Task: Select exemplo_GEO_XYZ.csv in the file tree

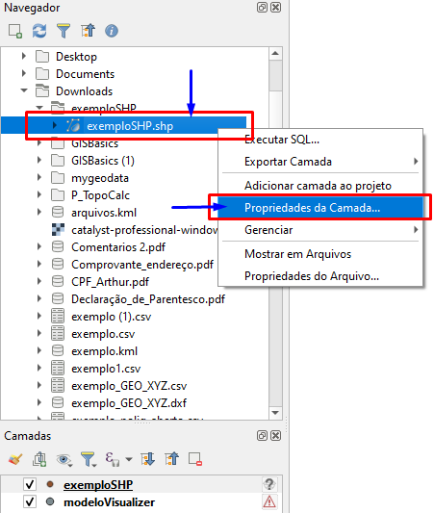Action: coord(129,386)
